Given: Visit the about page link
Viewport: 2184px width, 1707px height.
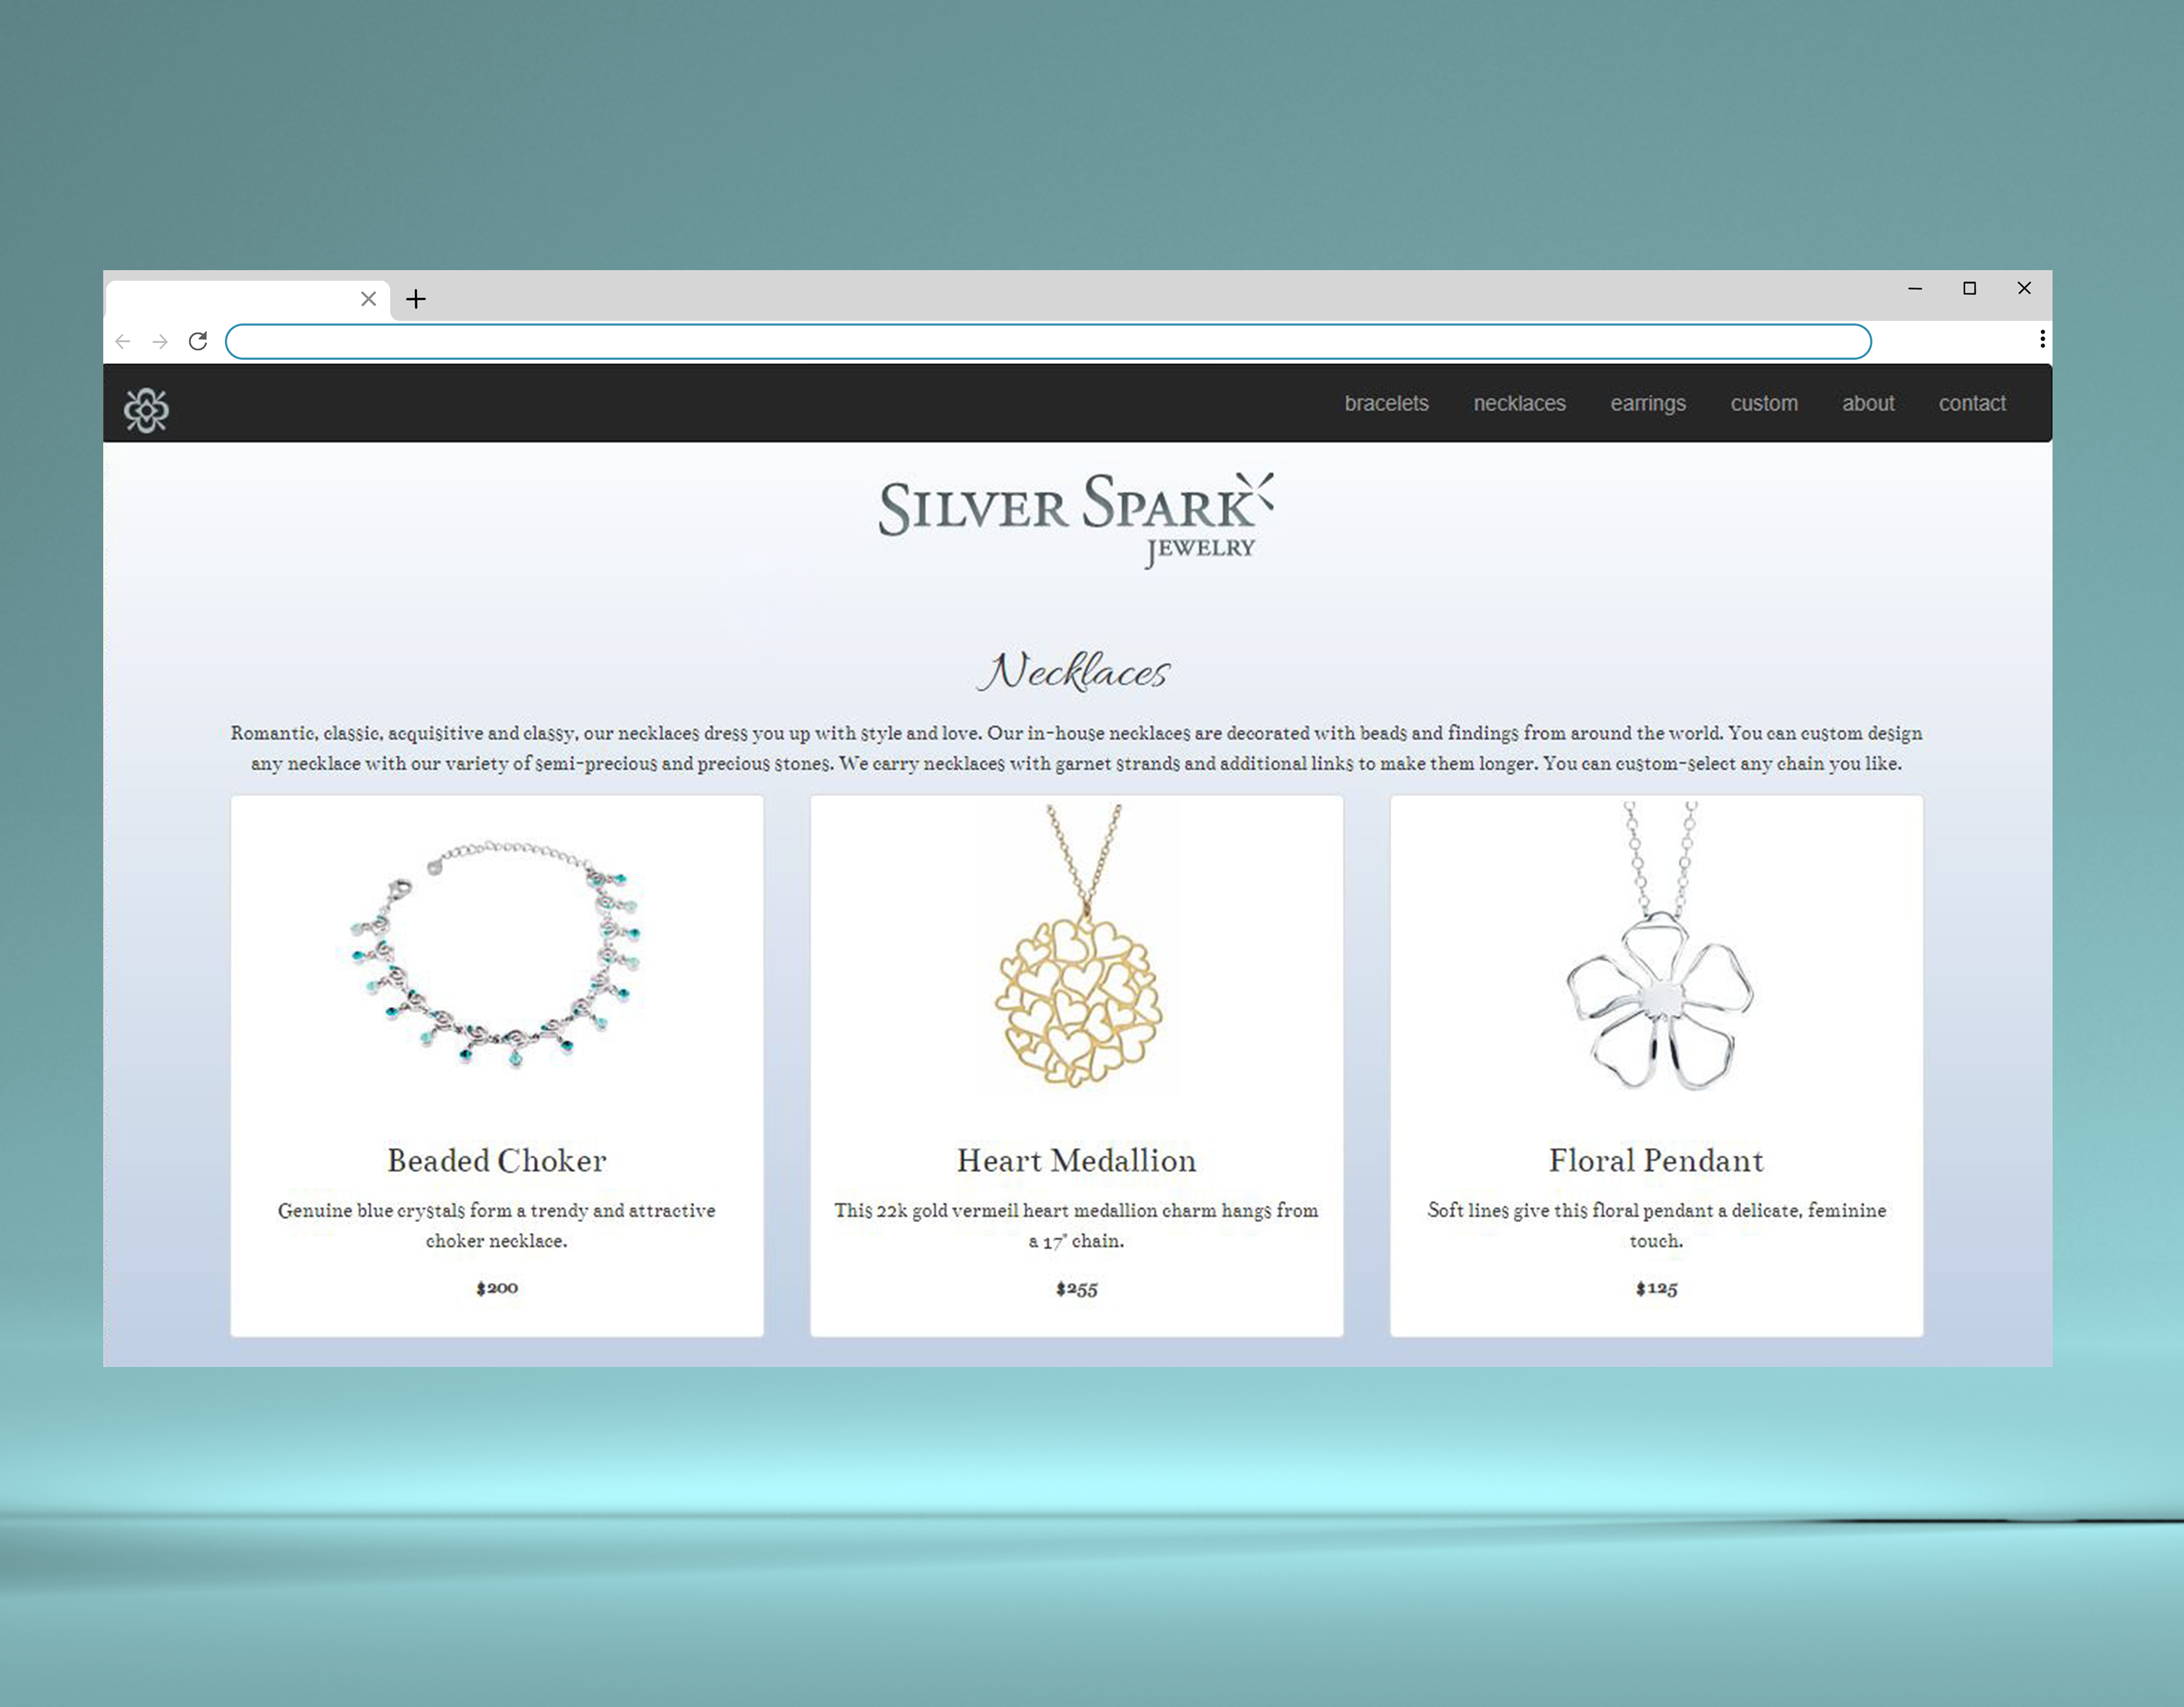Looking at the screenshot, I should (x=1867, y=404).
